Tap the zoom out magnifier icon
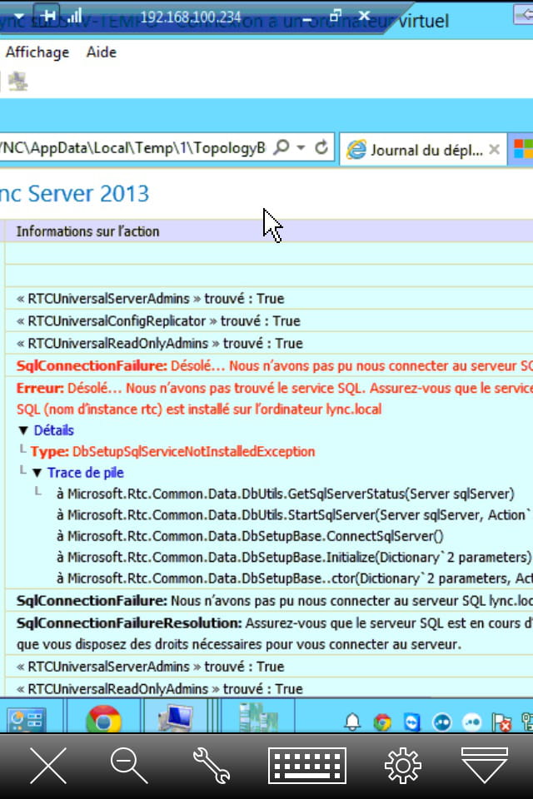This screenshot has width=533, height=799. click(x=128, y=765)
